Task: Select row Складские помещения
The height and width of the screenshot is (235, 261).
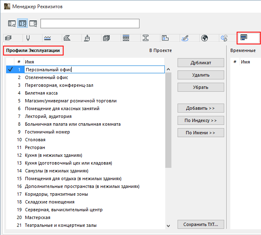Action: (85, 202)
